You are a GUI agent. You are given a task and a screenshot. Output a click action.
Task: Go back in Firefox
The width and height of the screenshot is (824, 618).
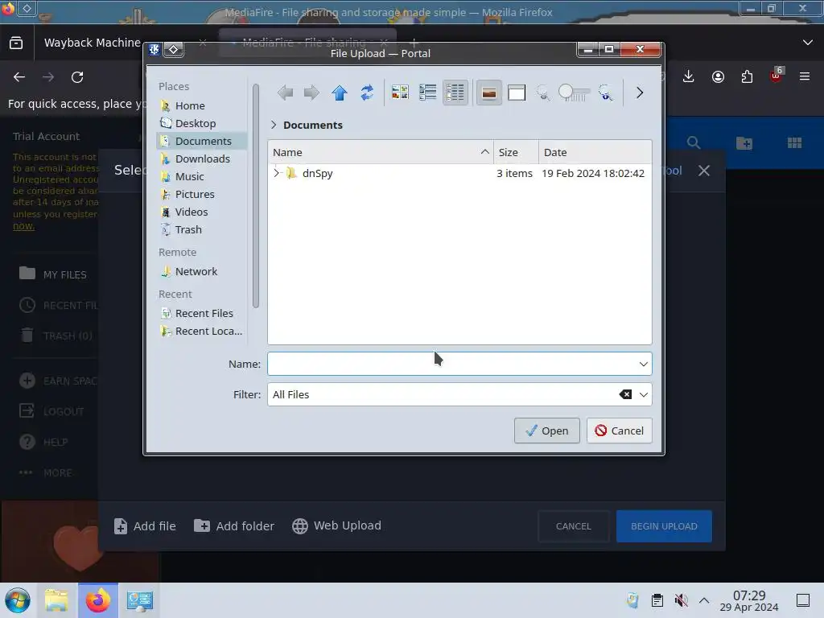[x=19, y=77]
